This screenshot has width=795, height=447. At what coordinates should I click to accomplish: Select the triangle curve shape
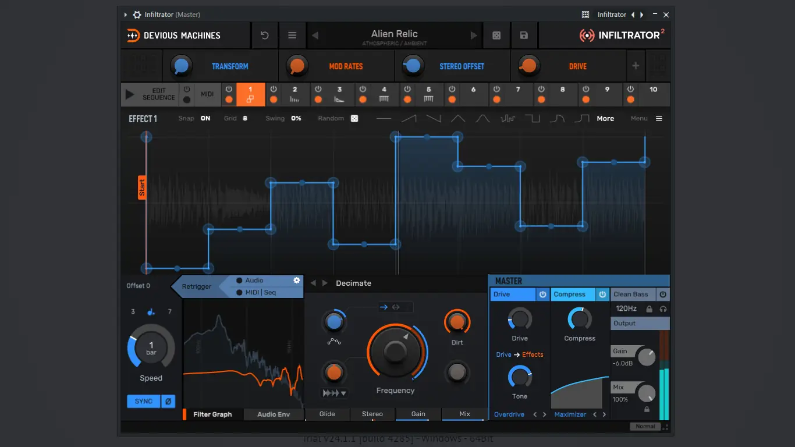(x=458, y=119)
